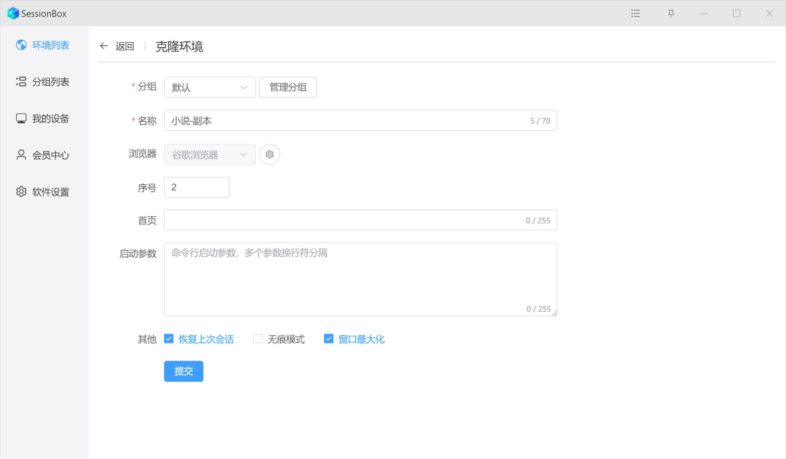Uncheck the 窗口最大化 checkbox
Viewport: 786px width, 459px height.
click(329, 339)
